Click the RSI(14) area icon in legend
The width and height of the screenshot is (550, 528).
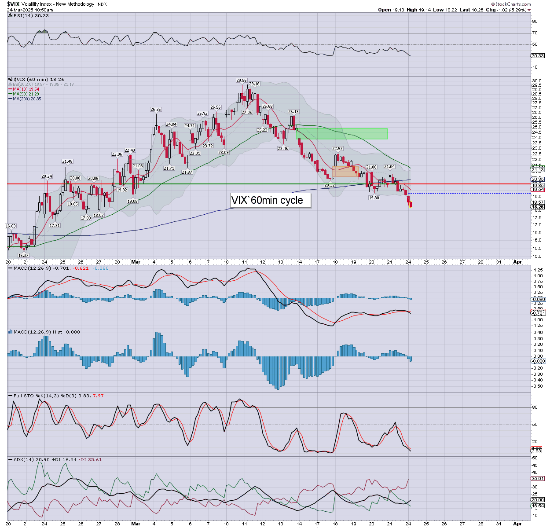pos(10,16)
